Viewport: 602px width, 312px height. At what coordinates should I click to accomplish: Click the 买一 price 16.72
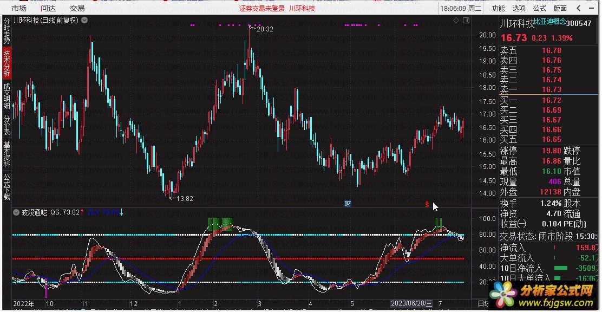coord(552,100)
